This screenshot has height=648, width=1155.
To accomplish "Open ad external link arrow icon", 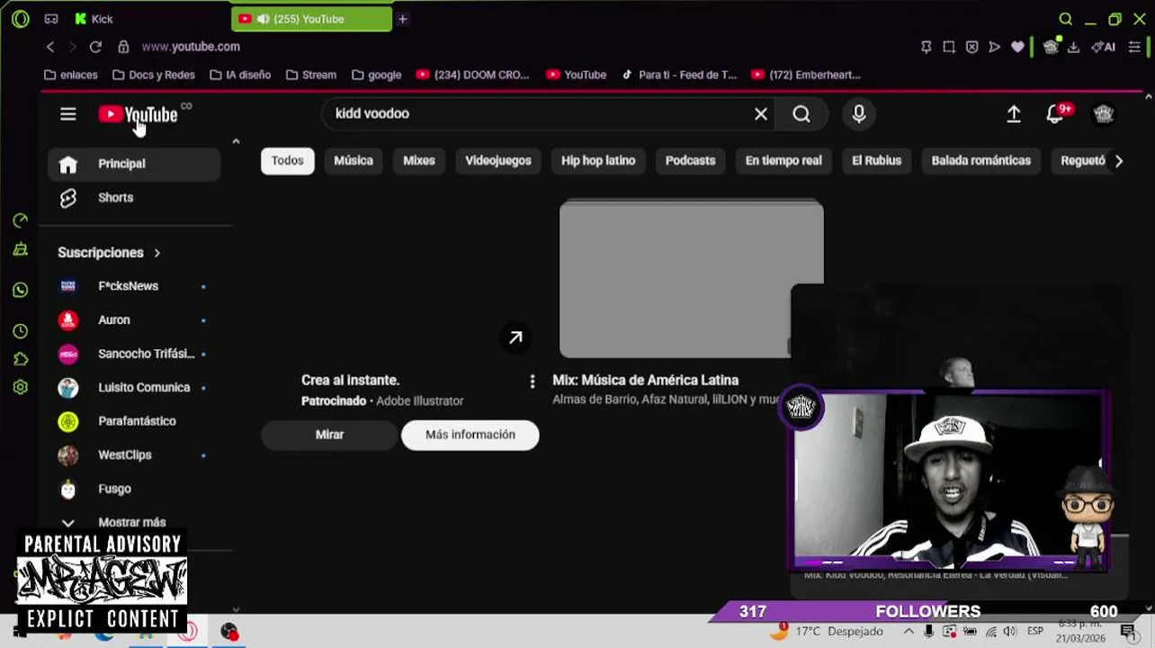I will coord(515,337).
